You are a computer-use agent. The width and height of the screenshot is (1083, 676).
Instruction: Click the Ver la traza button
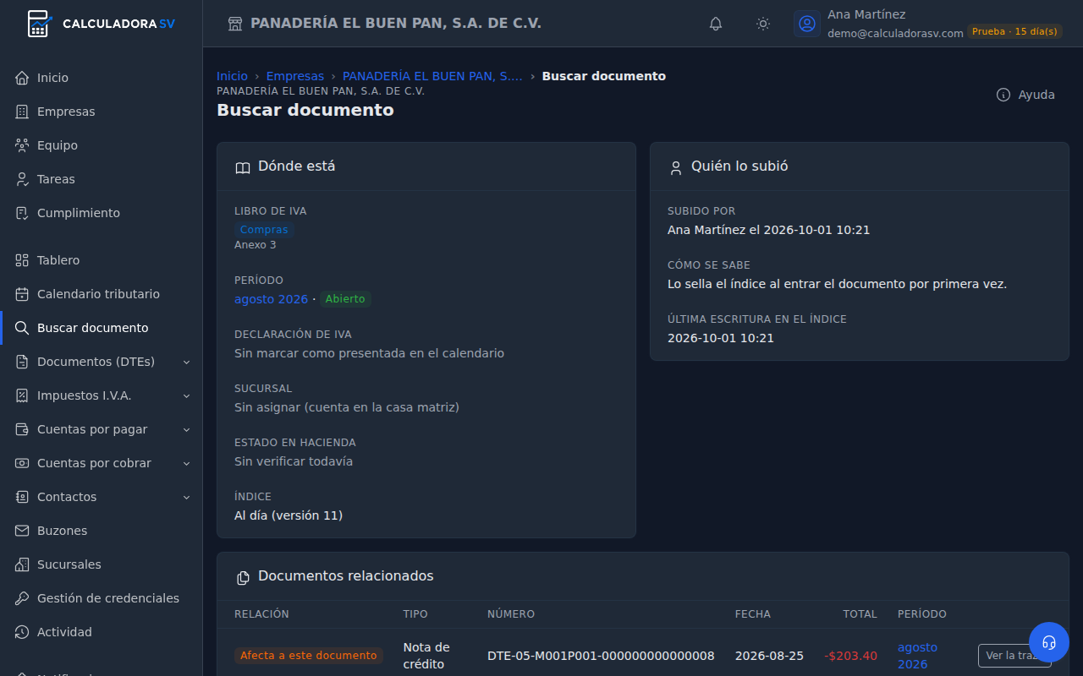click(1014, 656)
